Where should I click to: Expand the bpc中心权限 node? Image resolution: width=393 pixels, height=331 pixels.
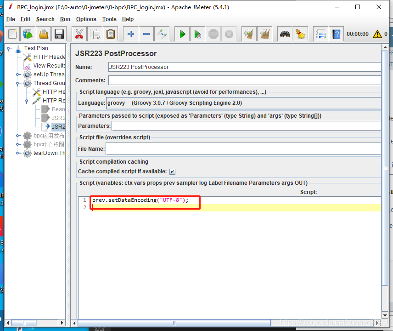18,144
